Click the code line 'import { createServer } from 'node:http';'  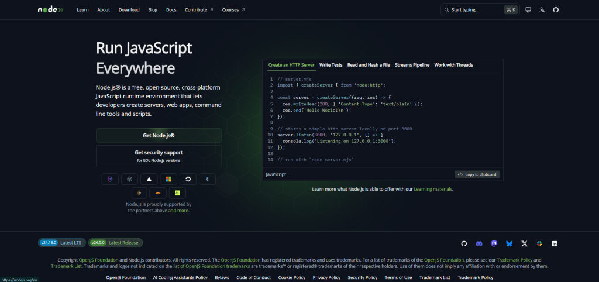point(331,85)
